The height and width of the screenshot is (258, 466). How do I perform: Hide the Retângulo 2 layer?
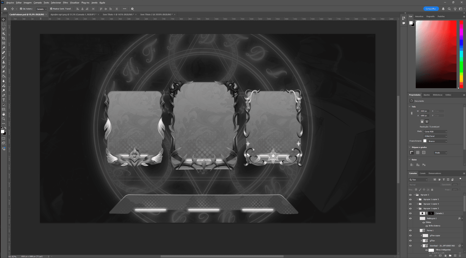(x=410, y=219)
